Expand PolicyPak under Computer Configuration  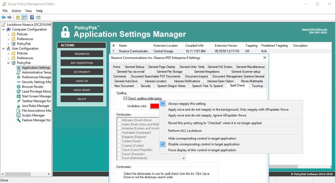pyautogui.click(x=8, y=44)
